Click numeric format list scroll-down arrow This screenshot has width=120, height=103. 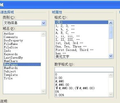(111, 94)
